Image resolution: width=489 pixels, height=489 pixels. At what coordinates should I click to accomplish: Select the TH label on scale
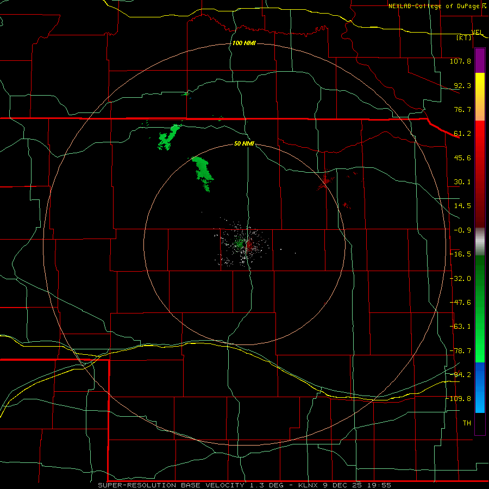(467, 423)
